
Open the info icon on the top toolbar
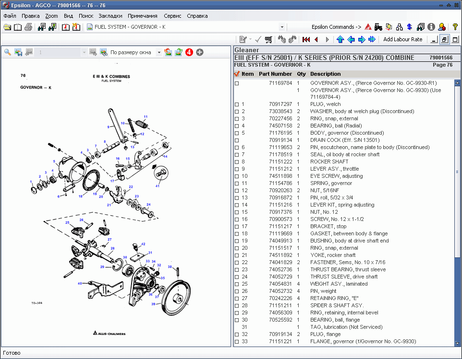[x=431, y=27]
